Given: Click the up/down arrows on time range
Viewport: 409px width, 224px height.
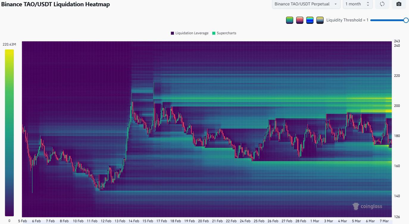Looking at the screenshot, I should click(368, 4).
